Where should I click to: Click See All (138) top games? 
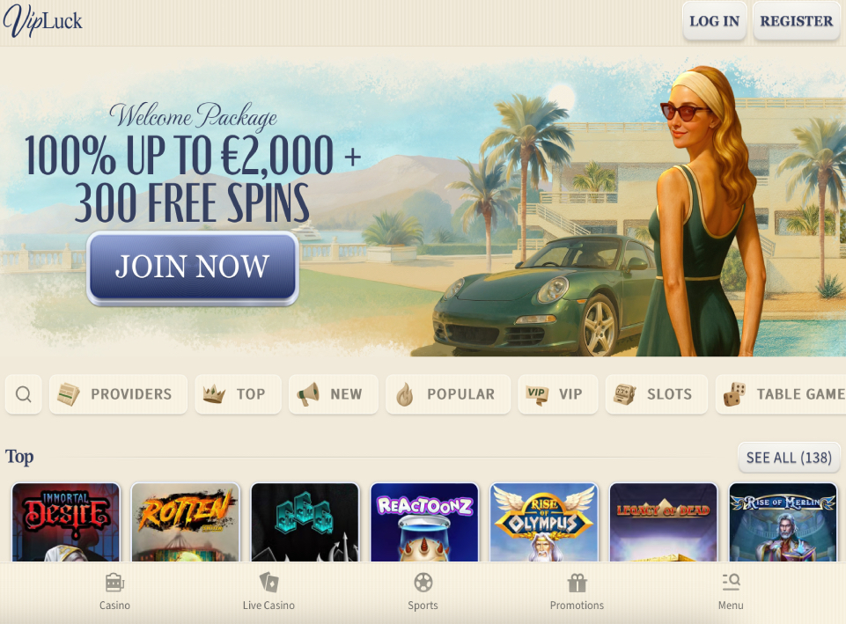(789, 458)
